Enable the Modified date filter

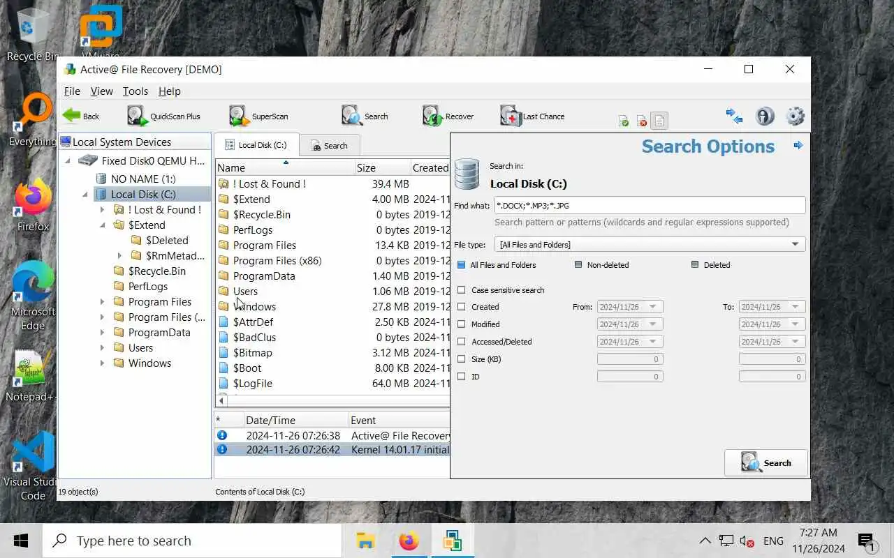[x=461, y=324]
